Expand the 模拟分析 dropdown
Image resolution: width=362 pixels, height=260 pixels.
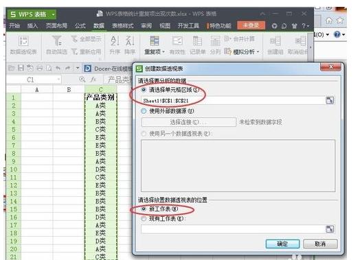coord(245,51)
